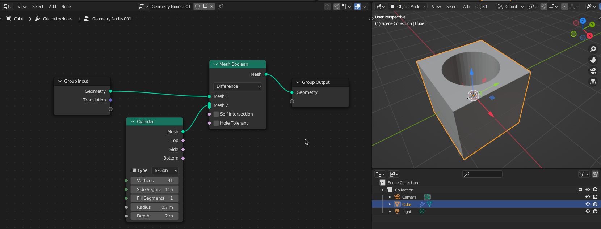This screenshot has height=229, width=601.
Task: Collapse the Cylinder node
Action: (133, 122)
